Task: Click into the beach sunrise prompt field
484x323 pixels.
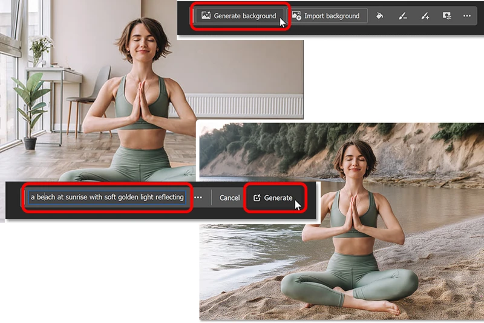Action: pyautogui.click(x=107, y=198)
